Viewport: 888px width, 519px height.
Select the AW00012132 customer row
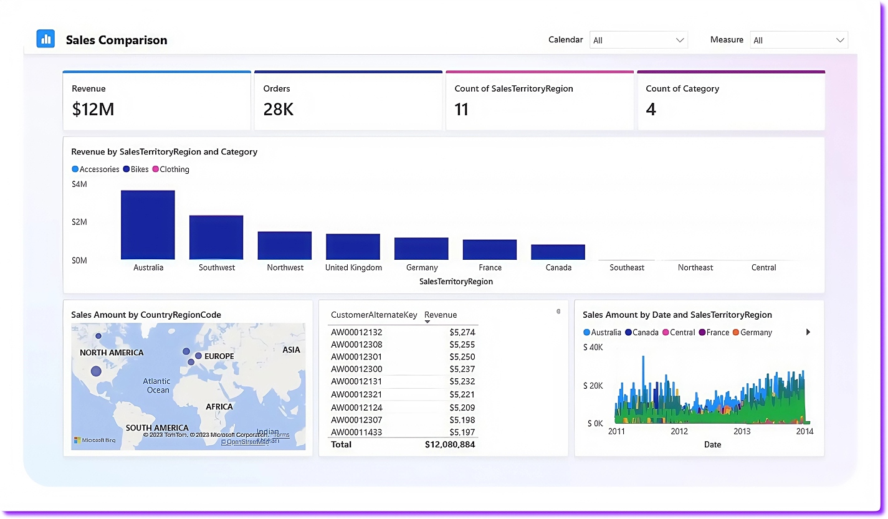coord(356,332)
